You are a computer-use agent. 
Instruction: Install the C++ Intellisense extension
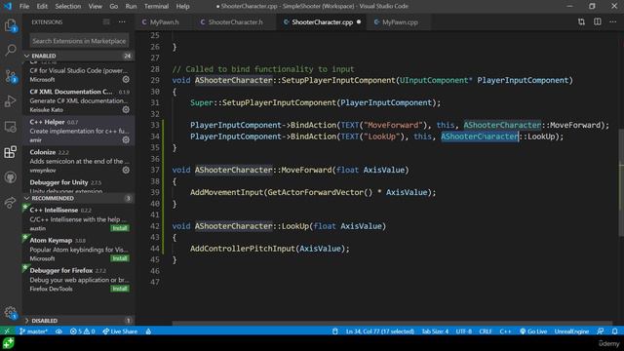point(120,228)
